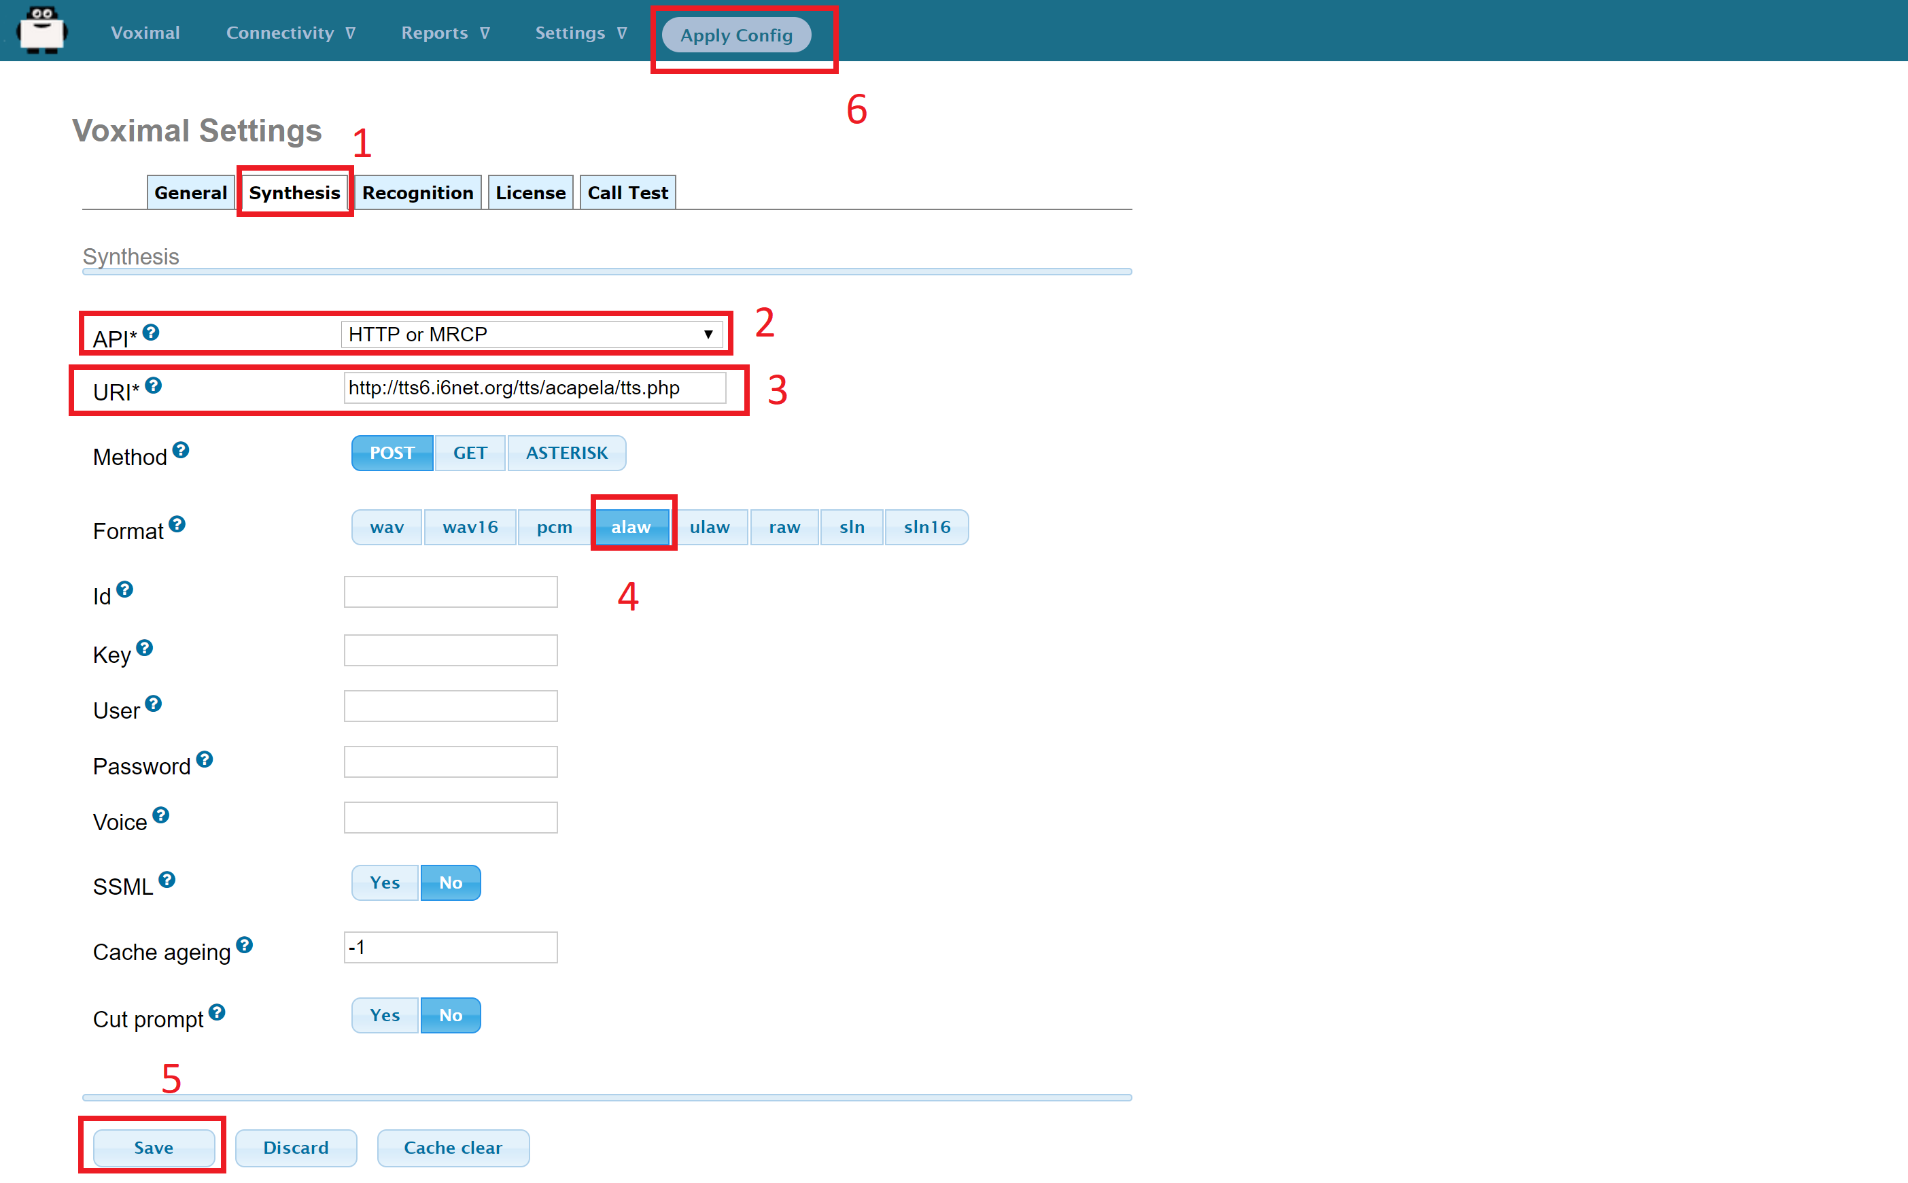Set SSML option to Yes

(384, 882)
